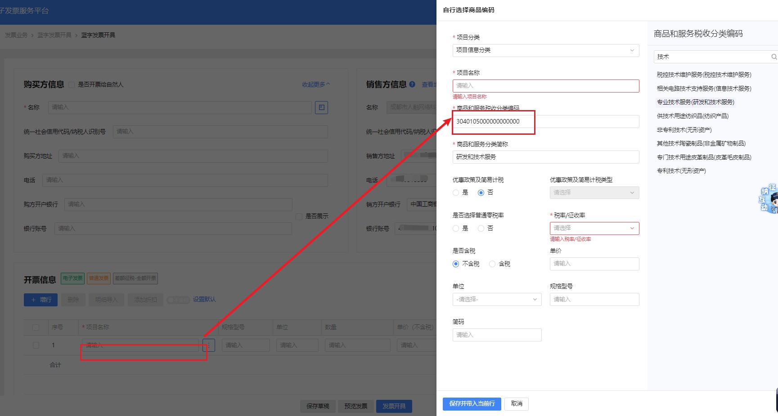Select 专利技术(无形资产) result

[x=681, y=171]
